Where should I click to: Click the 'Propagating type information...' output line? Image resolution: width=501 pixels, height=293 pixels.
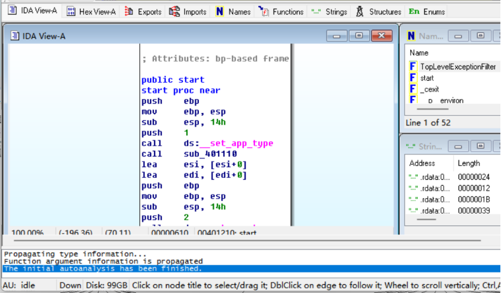click(x=75, y=254)
